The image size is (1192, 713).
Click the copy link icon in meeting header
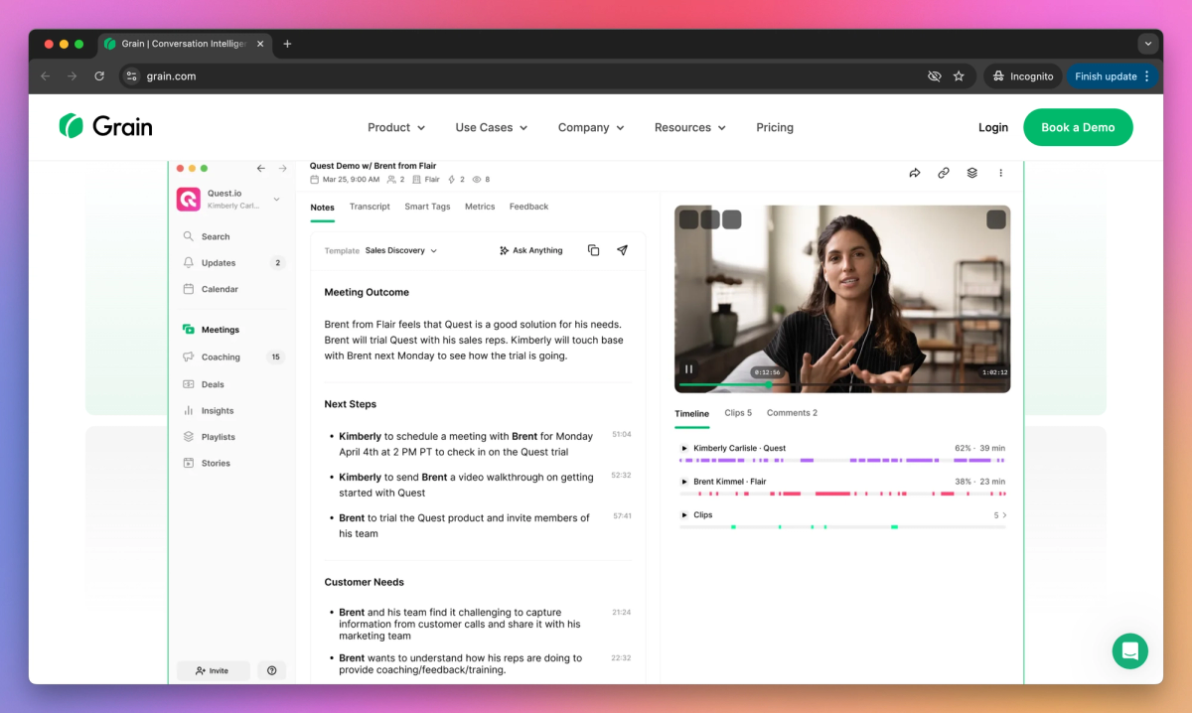(944, 173)
